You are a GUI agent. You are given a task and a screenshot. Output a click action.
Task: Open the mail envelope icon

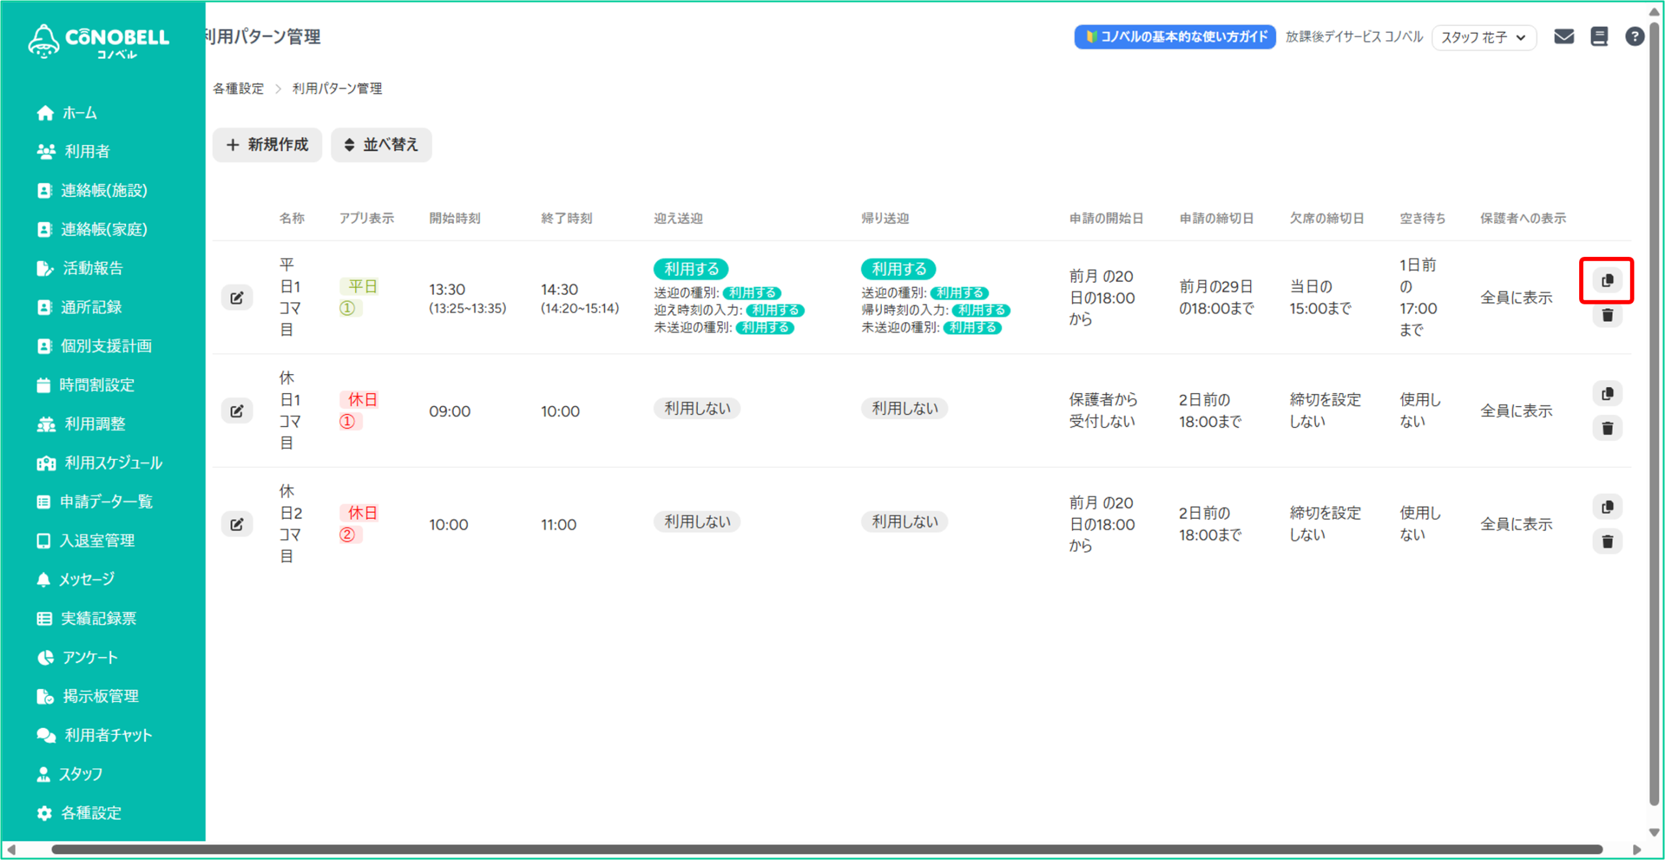pos(1564,37)
